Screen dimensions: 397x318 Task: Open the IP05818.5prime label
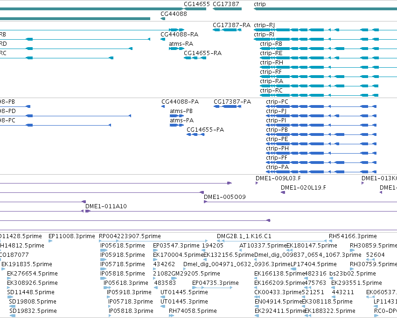pos(123,274)
